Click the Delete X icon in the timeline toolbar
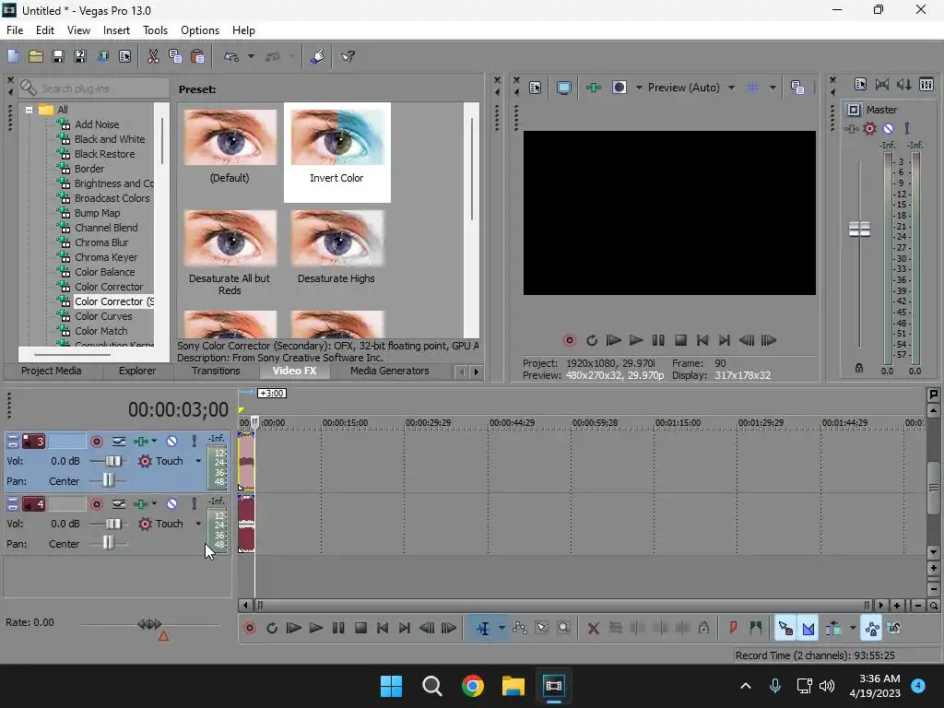 (x=593, y=629)
